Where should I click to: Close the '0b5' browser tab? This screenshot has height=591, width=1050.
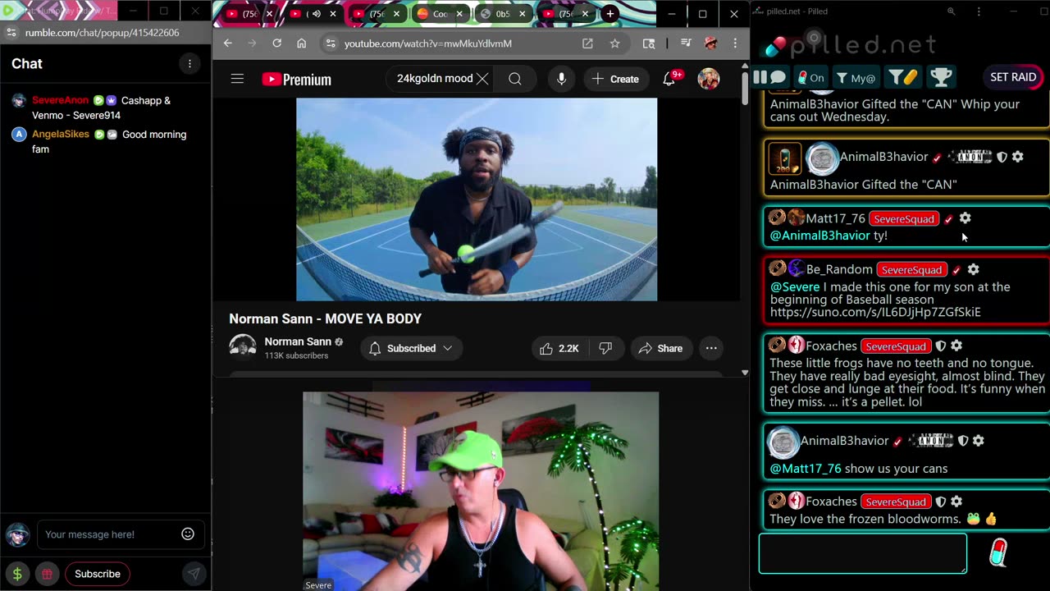523,14
